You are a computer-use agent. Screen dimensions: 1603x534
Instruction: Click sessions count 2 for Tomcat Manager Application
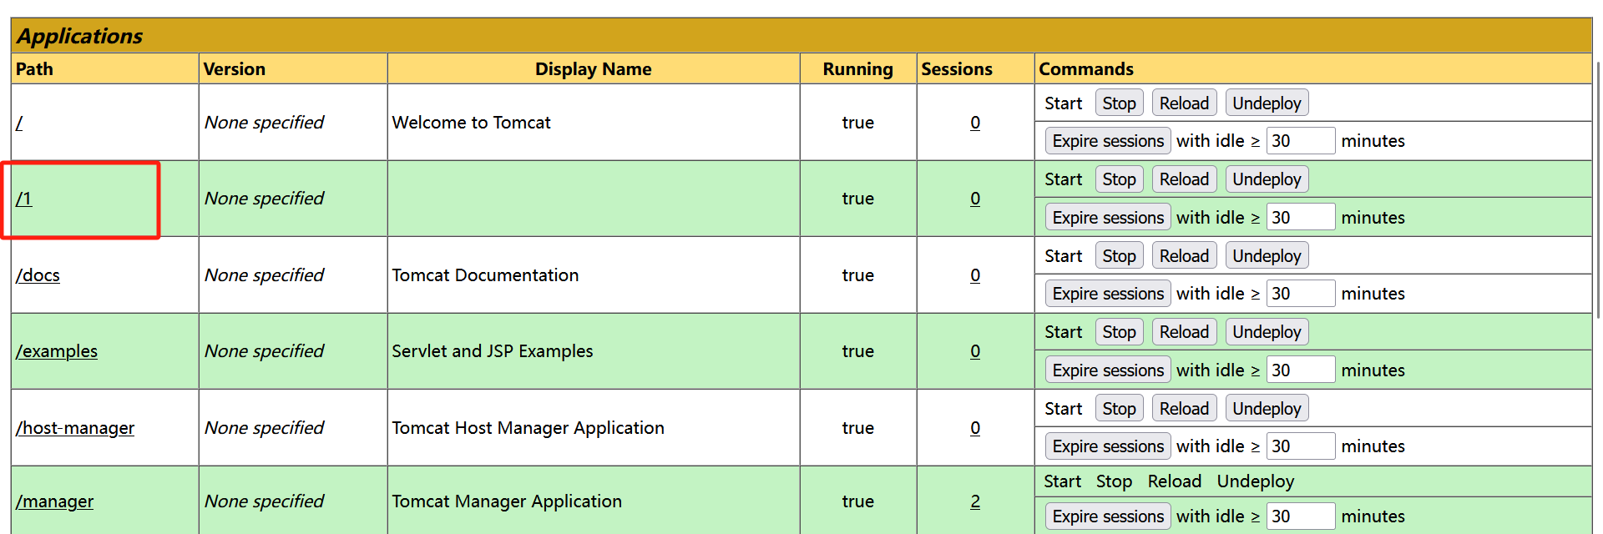(x=975, y=501)
